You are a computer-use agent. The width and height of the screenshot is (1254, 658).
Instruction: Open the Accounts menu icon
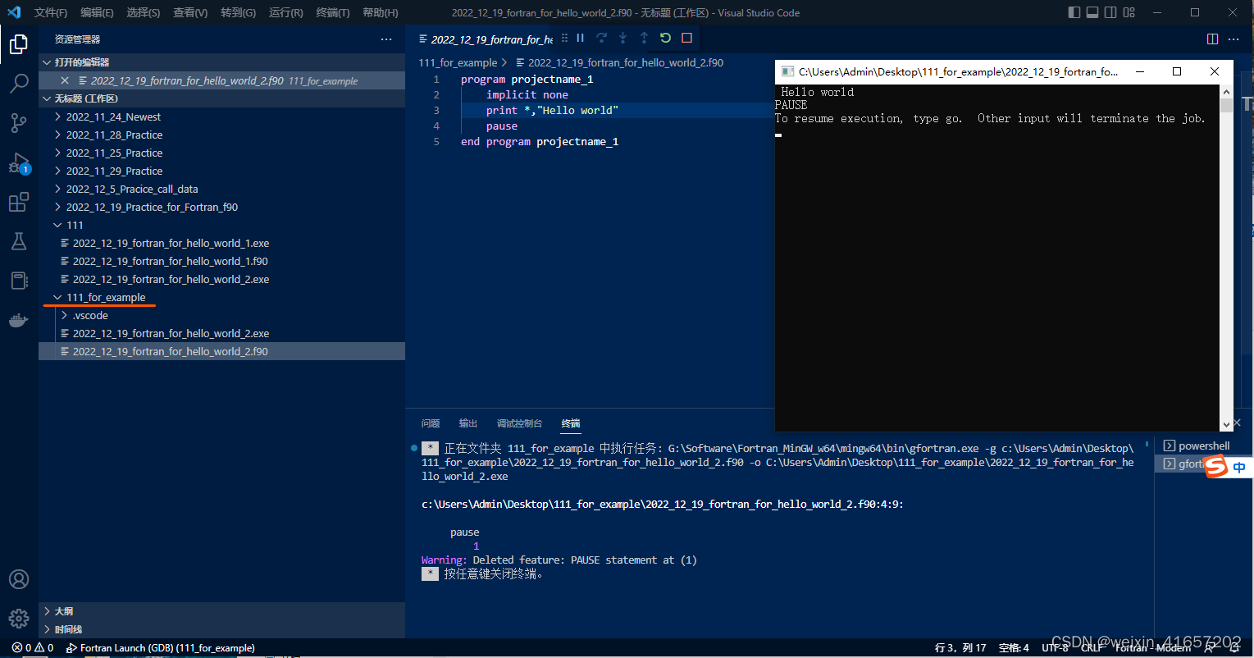(19, 579)
